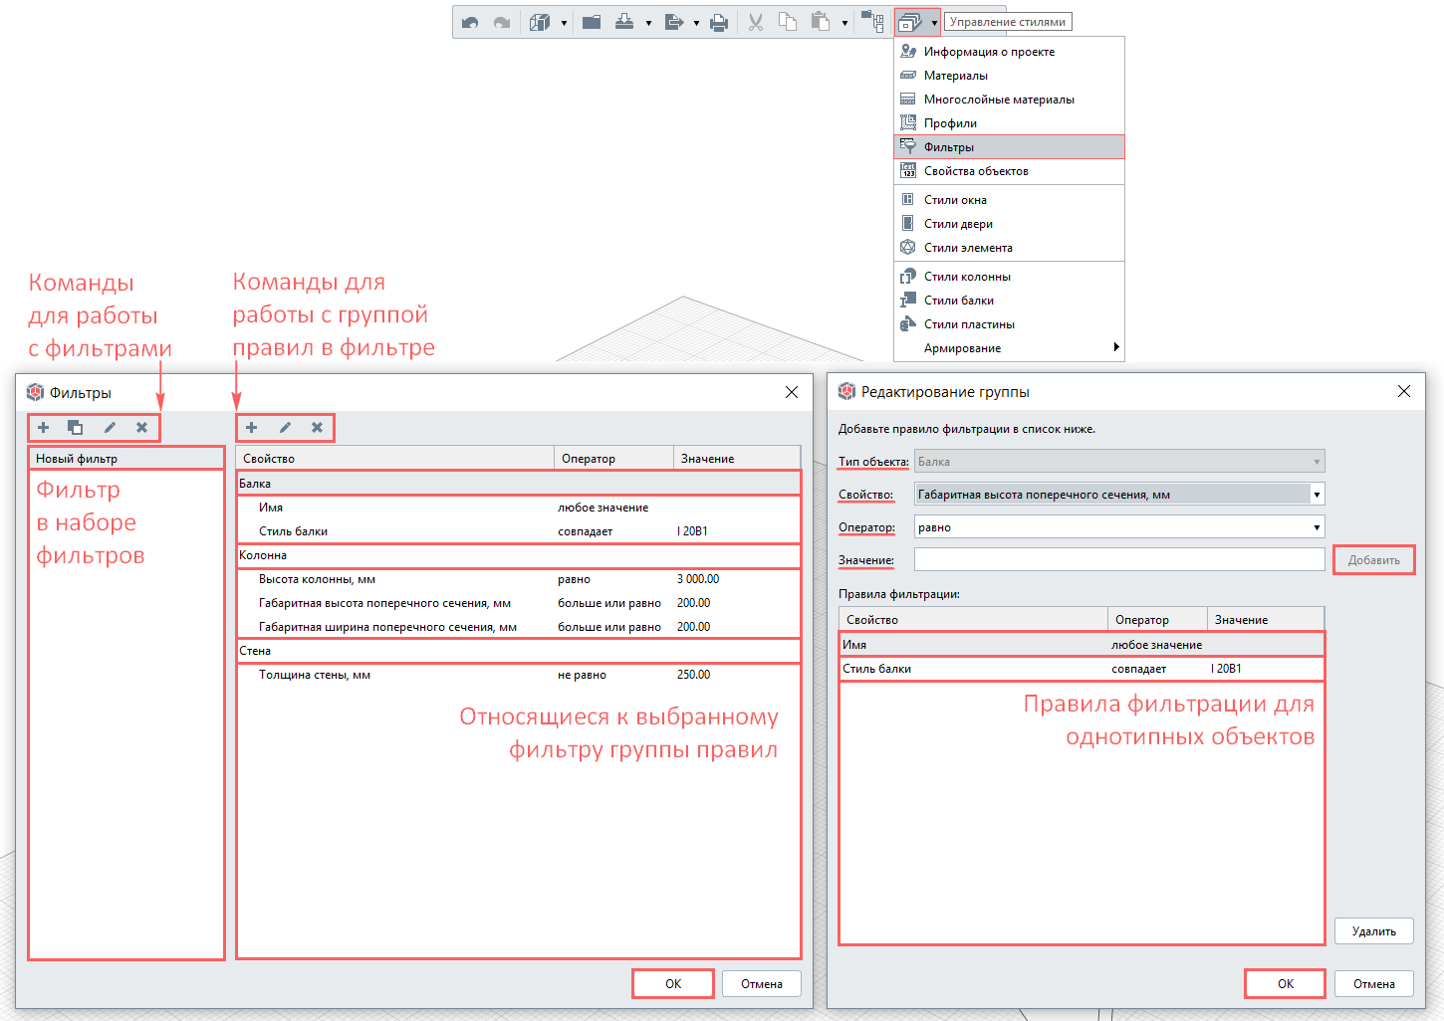
Task: Click the printer icon
Action: (x=719, y=22)
